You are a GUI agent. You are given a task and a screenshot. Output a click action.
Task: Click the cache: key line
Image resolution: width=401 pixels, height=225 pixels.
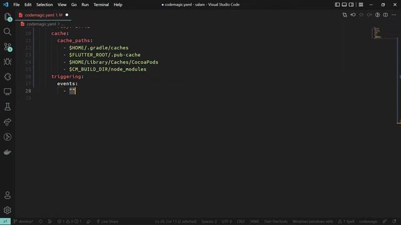point(60,33)
